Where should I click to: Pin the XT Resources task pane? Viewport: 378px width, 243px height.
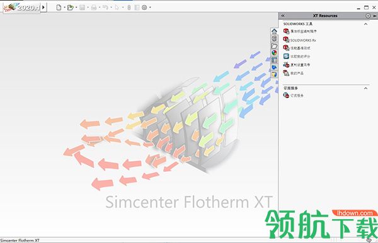[375, 16]
